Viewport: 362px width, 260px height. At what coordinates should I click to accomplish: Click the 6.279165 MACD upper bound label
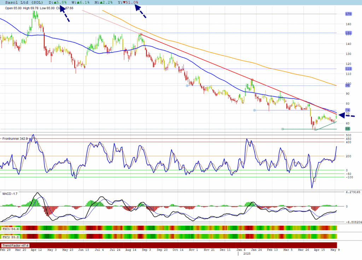(x=353, y=192)
